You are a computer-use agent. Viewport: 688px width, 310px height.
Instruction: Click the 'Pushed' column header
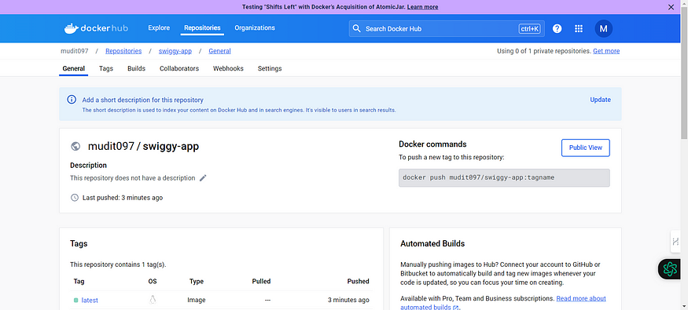pos(358,281)
